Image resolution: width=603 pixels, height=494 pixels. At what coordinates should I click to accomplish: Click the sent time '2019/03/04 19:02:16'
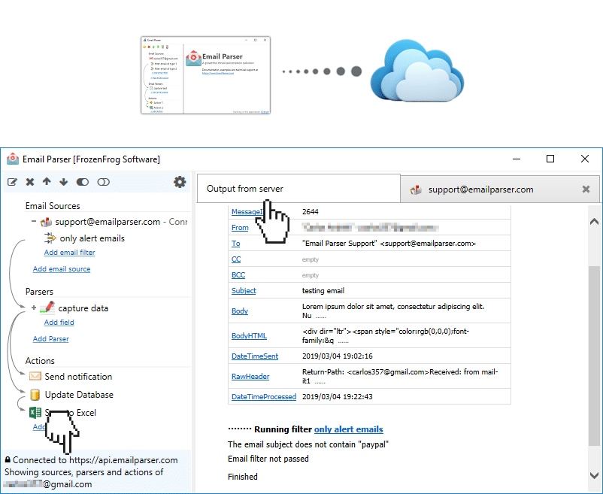(x=338, y=356)
